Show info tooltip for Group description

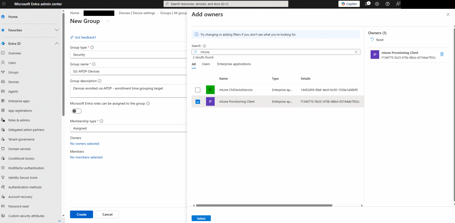(100, 81)
